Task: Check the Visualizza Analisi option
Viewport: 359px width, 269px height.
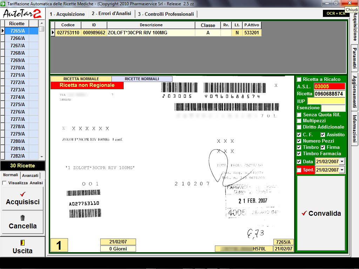Action: pos(5,183)
